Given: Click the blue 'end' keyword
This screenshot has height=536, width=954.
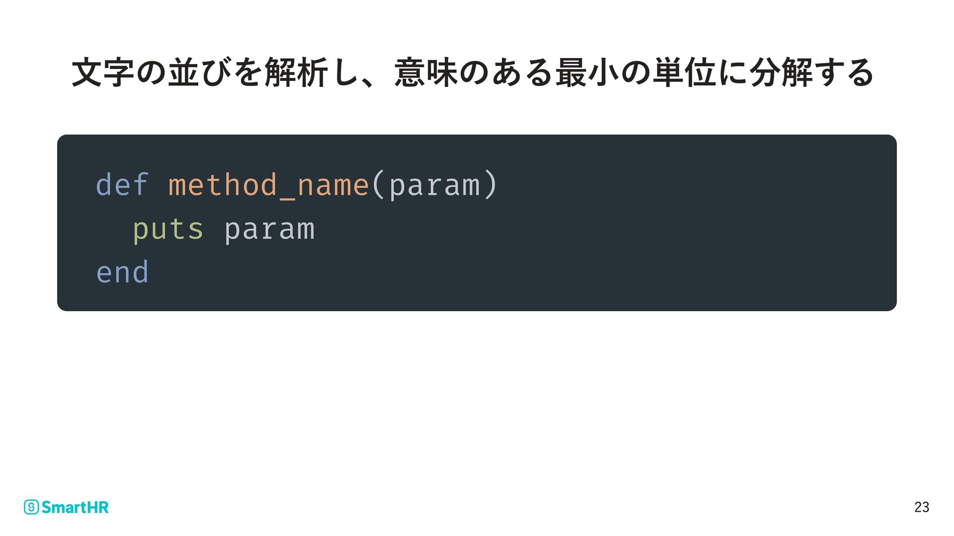Looking at the screenshot, I should click(x=122, y=272).
